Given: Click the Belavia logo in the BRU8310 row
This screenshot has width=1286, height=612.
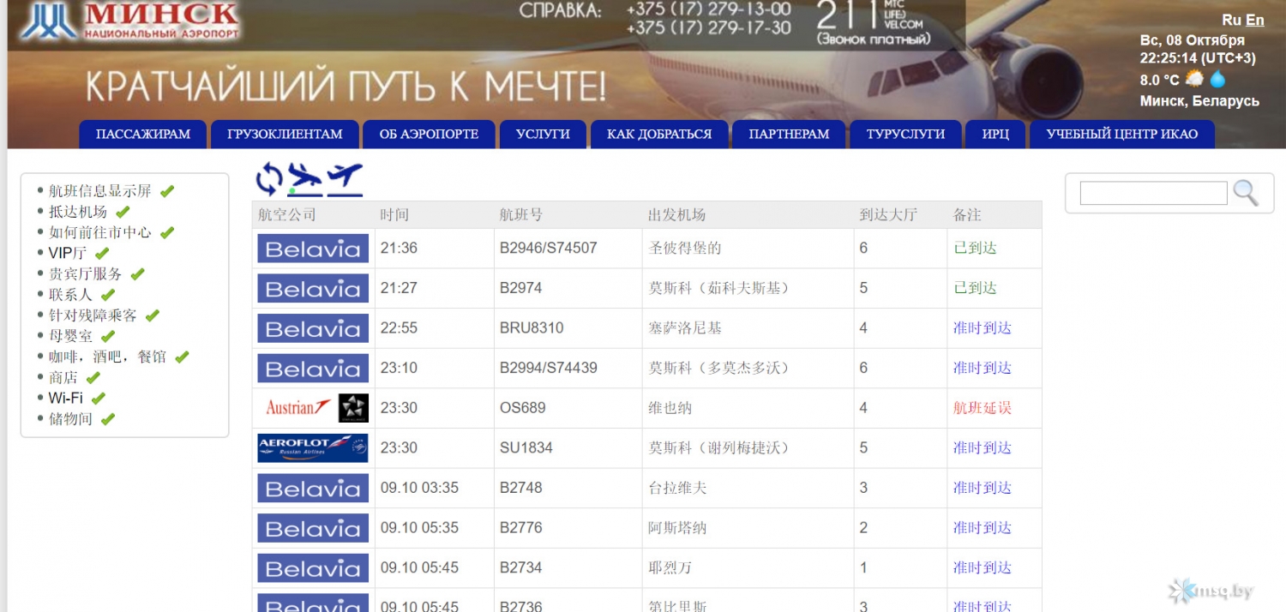Looking at the screenshot, I should pos(313,328).
